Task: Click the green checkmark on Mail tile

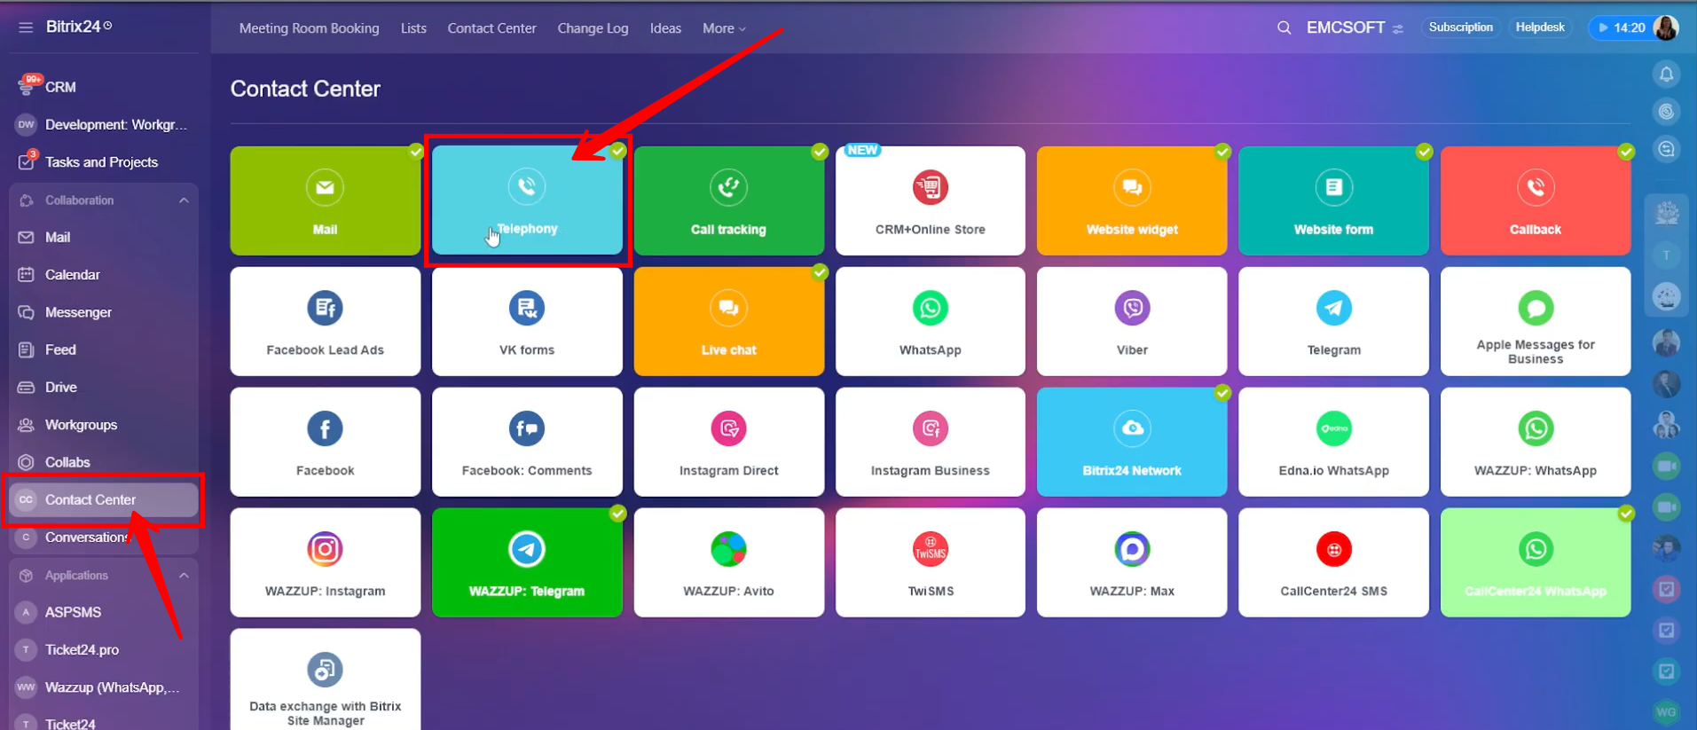Action: point(416,152)
